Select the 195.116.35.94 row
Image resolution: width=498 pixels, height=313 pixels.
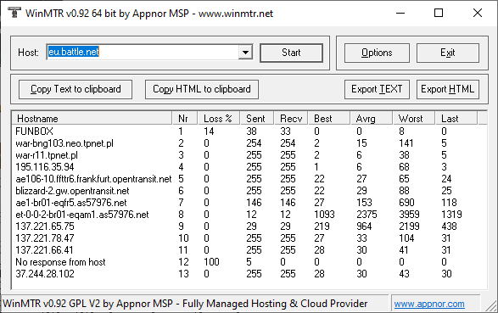click(249, 167)
